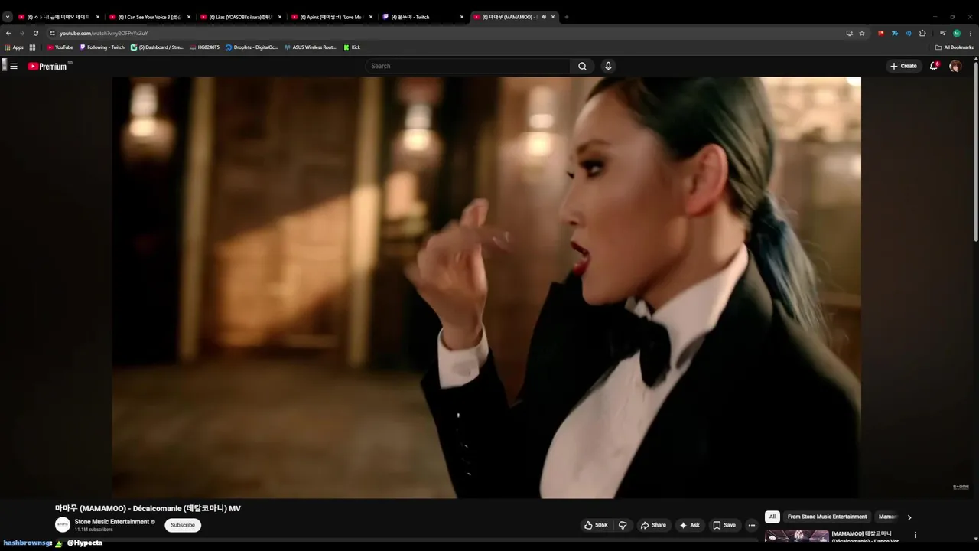Open 'Following - Twitch' bookmark

coord(102,47)
